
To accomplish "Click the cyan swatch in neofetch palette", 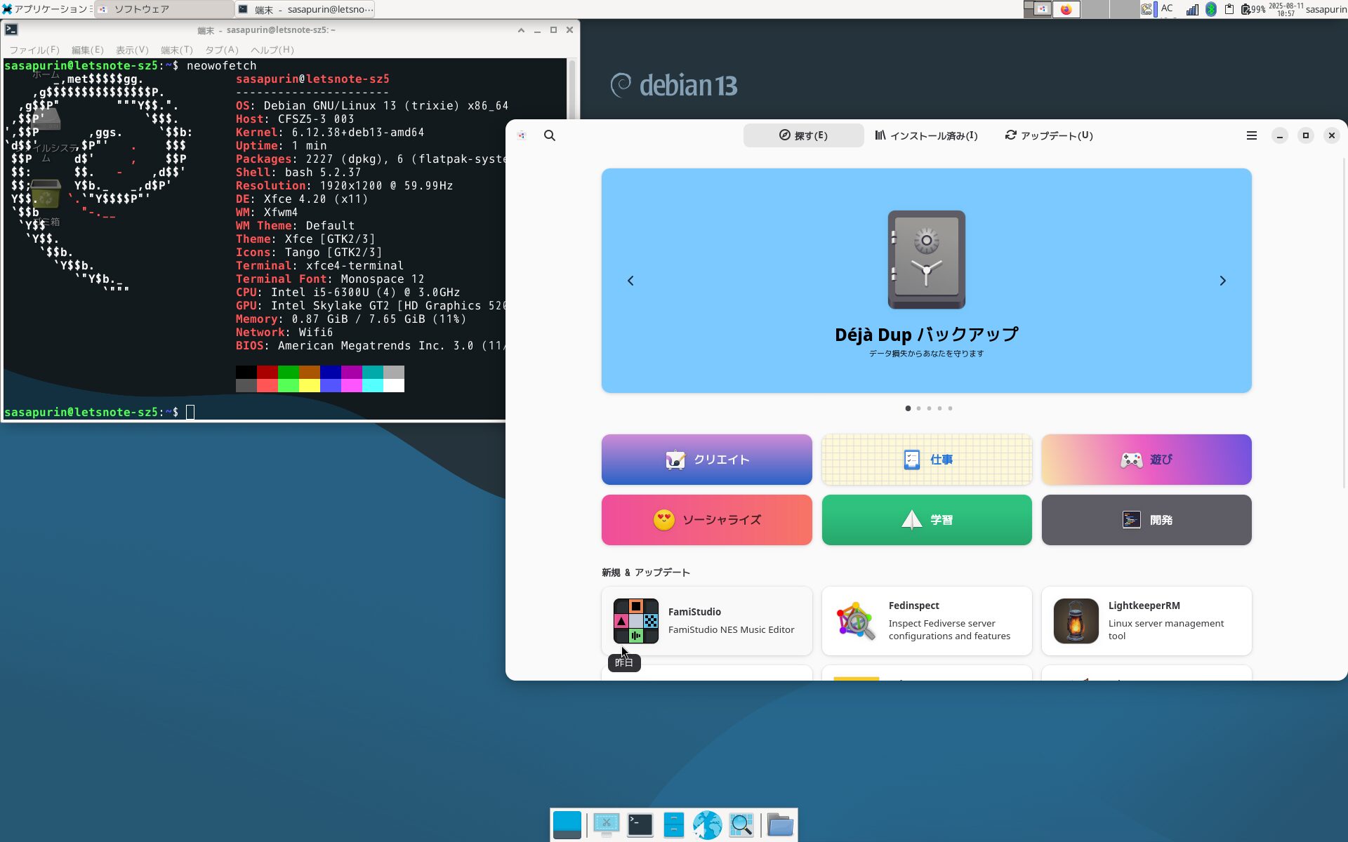I will pyautogui.click(x=373, y=372).
